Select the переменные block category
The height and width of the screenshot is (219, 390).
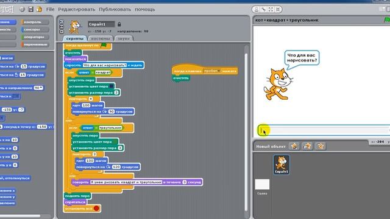click(35, 44)
